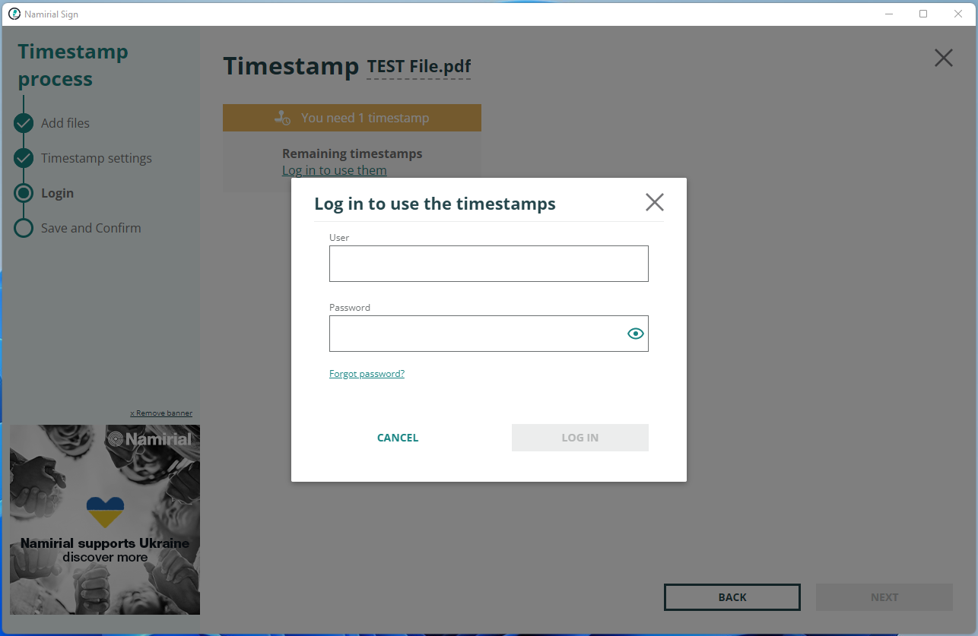Focus the Password input field
978x636 pixels.
pos(489,334)
